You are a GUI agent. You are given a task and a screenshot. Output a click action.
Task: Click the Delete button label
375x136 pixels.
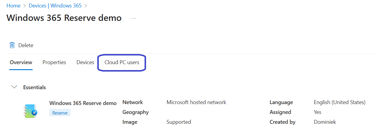click(26, 45)
